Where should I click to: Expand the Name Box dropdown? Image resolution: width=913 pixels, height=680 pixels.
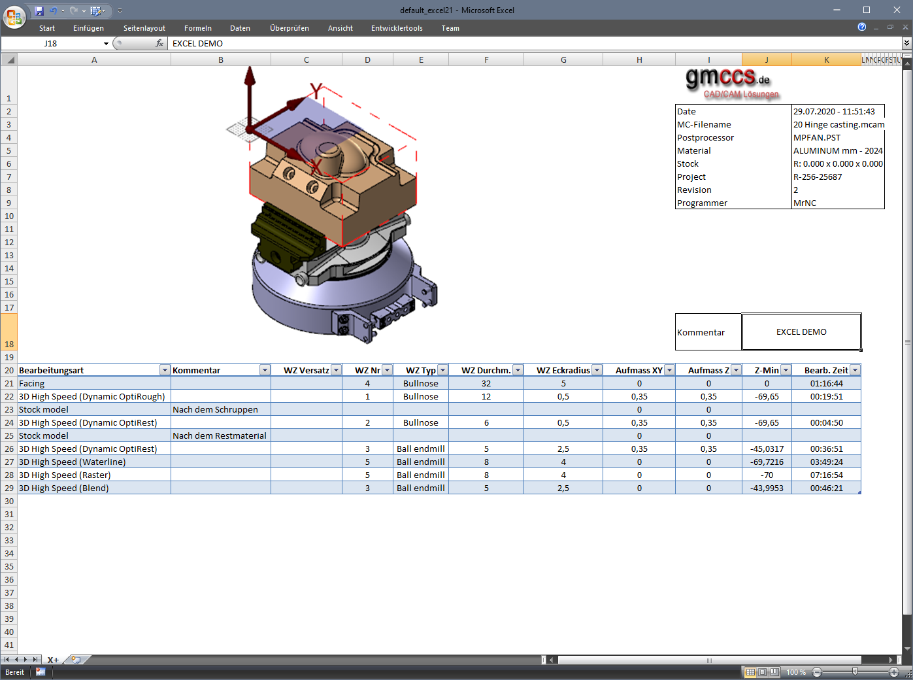tap(106, 44)
